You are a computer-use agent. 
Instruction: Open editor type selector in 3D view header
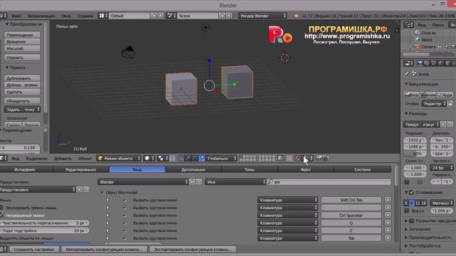(4, 158)
